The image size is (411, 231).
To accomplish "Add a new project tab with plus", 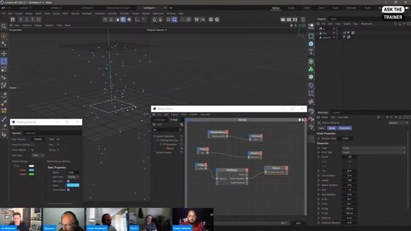I will click(x=171, y=8).
